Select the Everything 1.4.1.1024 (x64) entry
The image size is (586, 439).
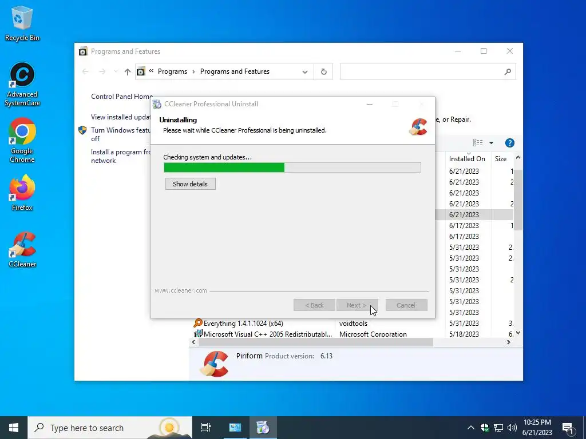[x=243, y=324]
